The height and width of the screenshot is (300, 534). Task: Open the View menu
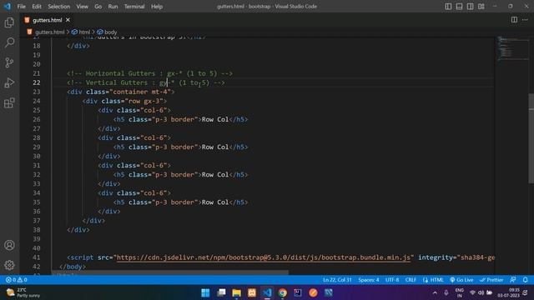[82, 7]
